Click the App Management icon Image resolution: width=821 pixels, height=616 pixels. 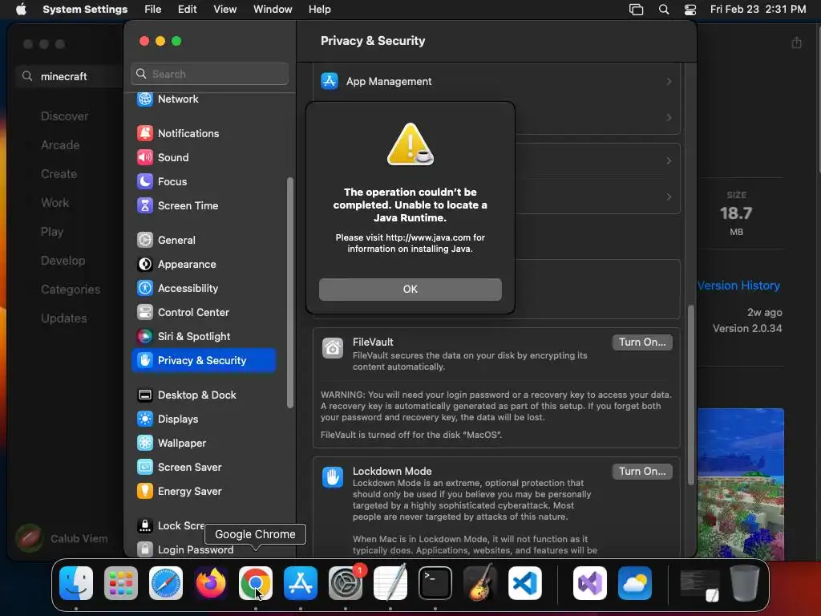330,81
